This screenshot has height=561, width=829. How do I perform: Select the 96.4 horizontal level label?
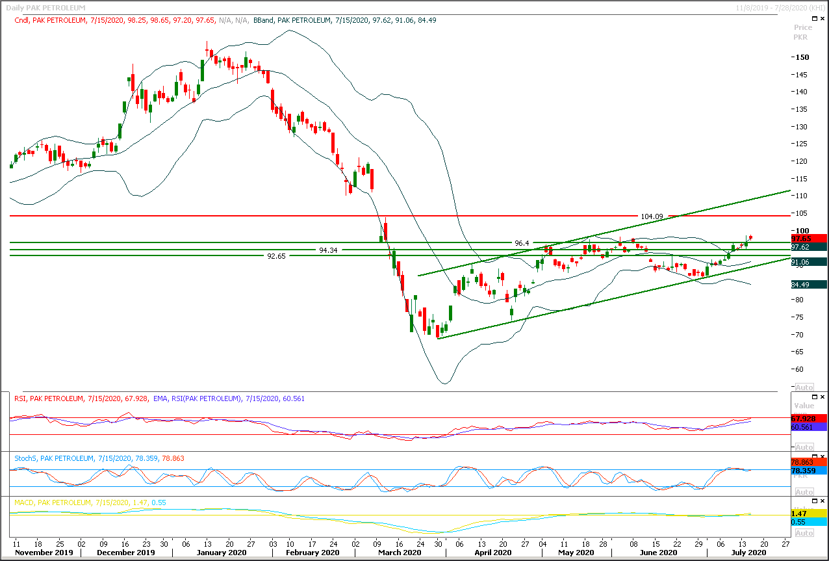coord(522,243)
